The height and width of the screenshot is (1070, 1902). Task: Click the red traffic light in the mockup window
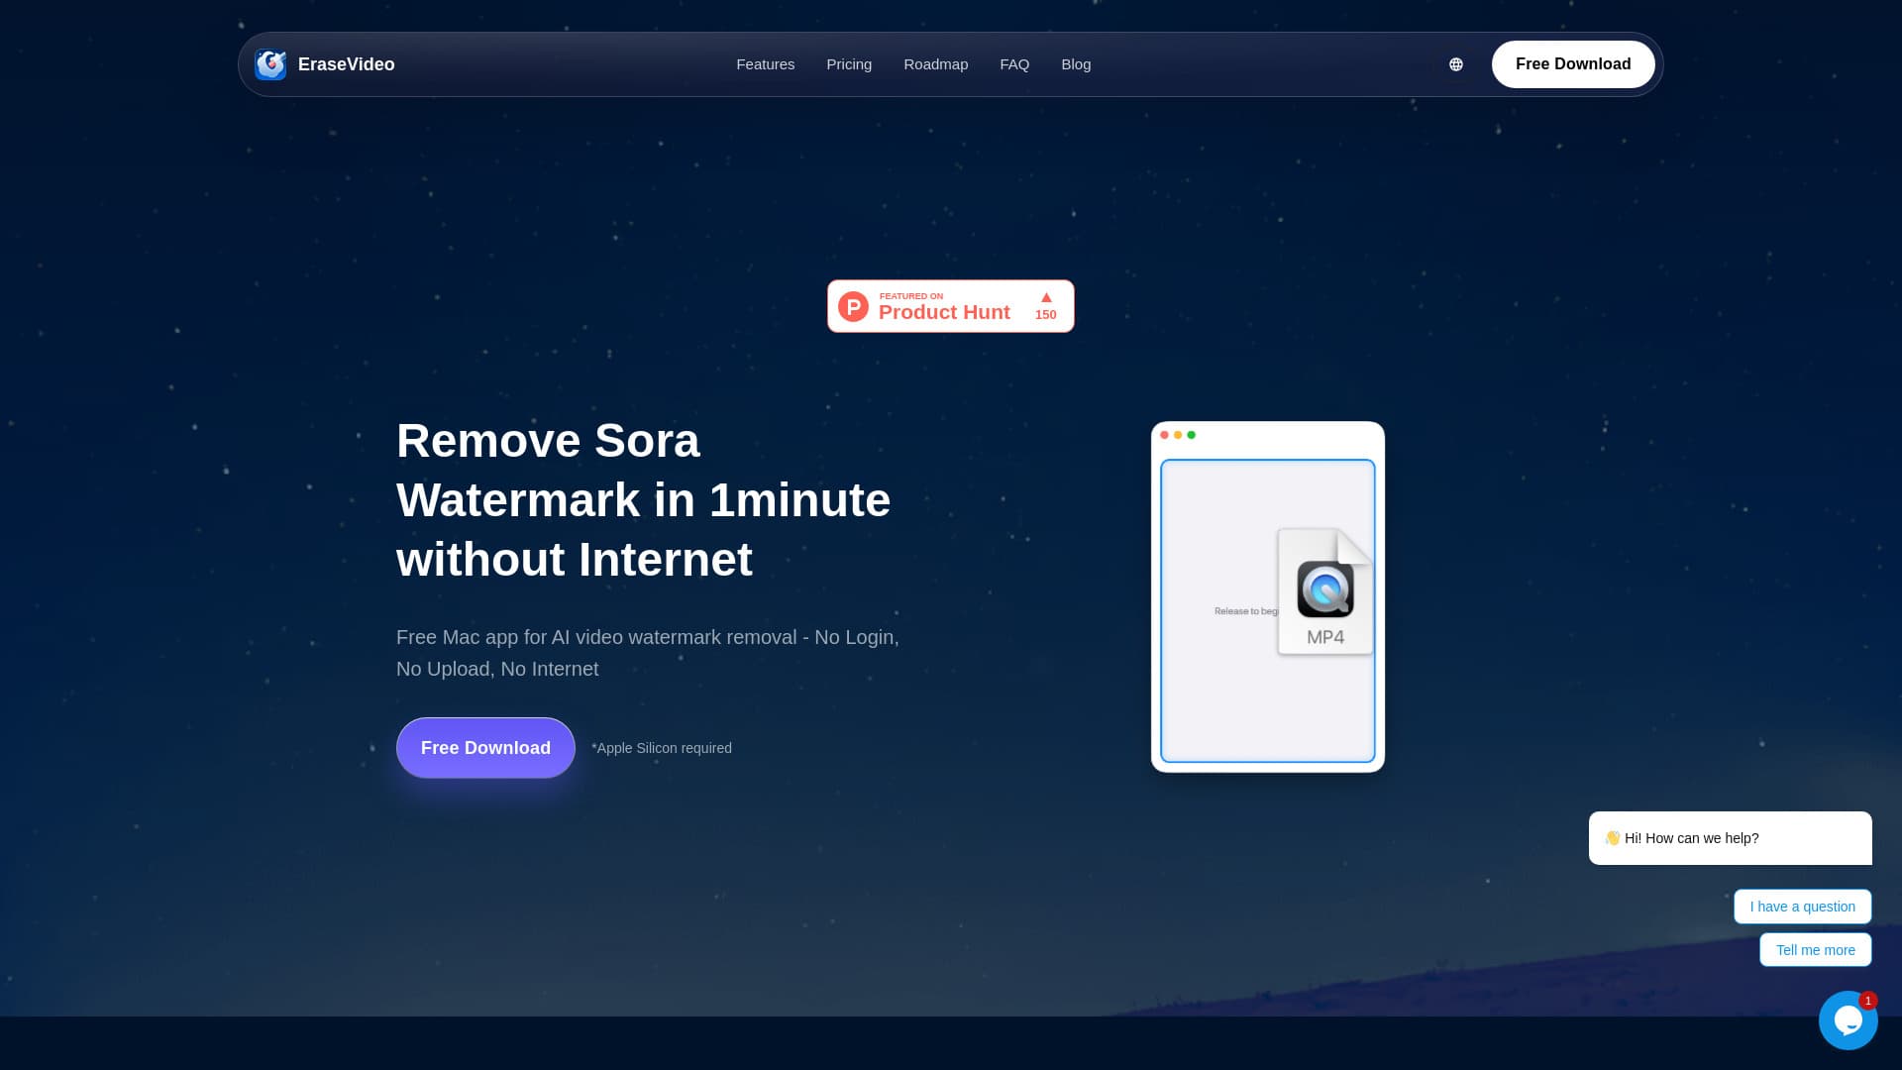tap(1164, 435)
